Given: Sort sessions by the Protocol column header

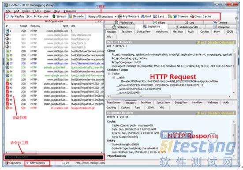Looking at the screenshot, I should pyautogui.click(x=35, y=26).
